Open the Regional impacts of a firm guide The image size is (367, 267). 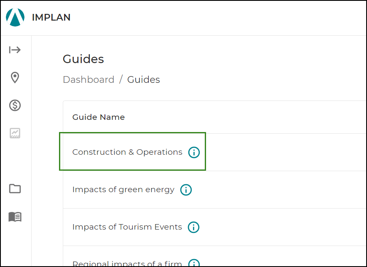click(x=126, y=263)
